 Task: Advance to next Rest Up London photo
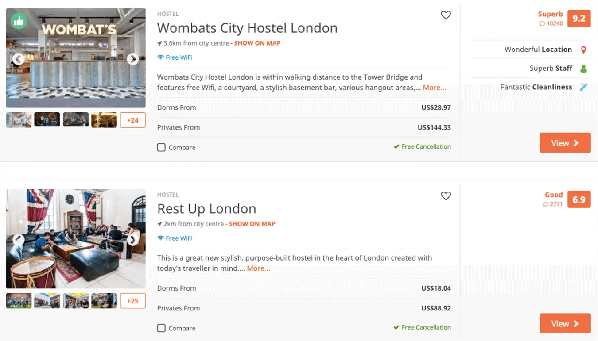point(132,240)
